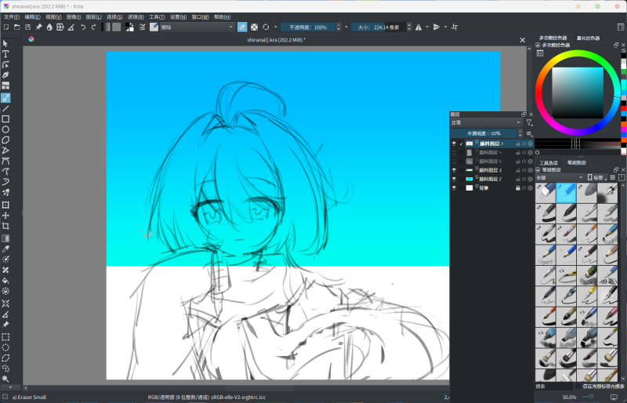Image resolution: width=627 pixels, height=403 pixels.
Task: Hide the 颜料图层 2 layer
Action: point(454,179)
